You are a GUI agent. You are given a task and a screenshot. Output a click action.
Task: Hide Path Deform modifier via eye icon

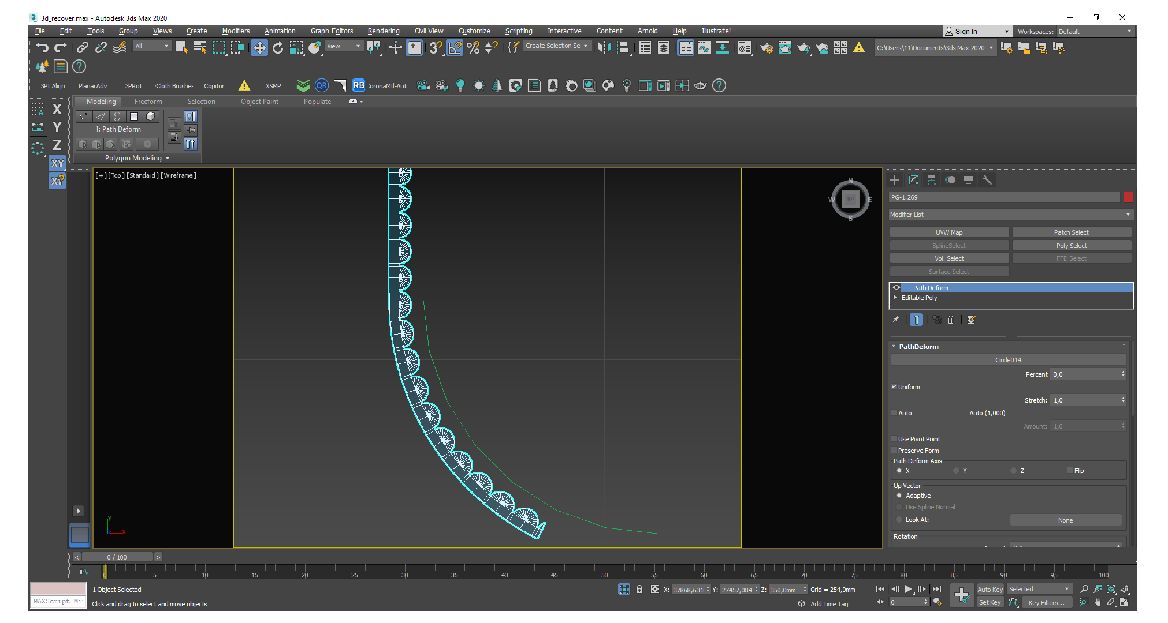pyautogui.click(x=897, y=287)
